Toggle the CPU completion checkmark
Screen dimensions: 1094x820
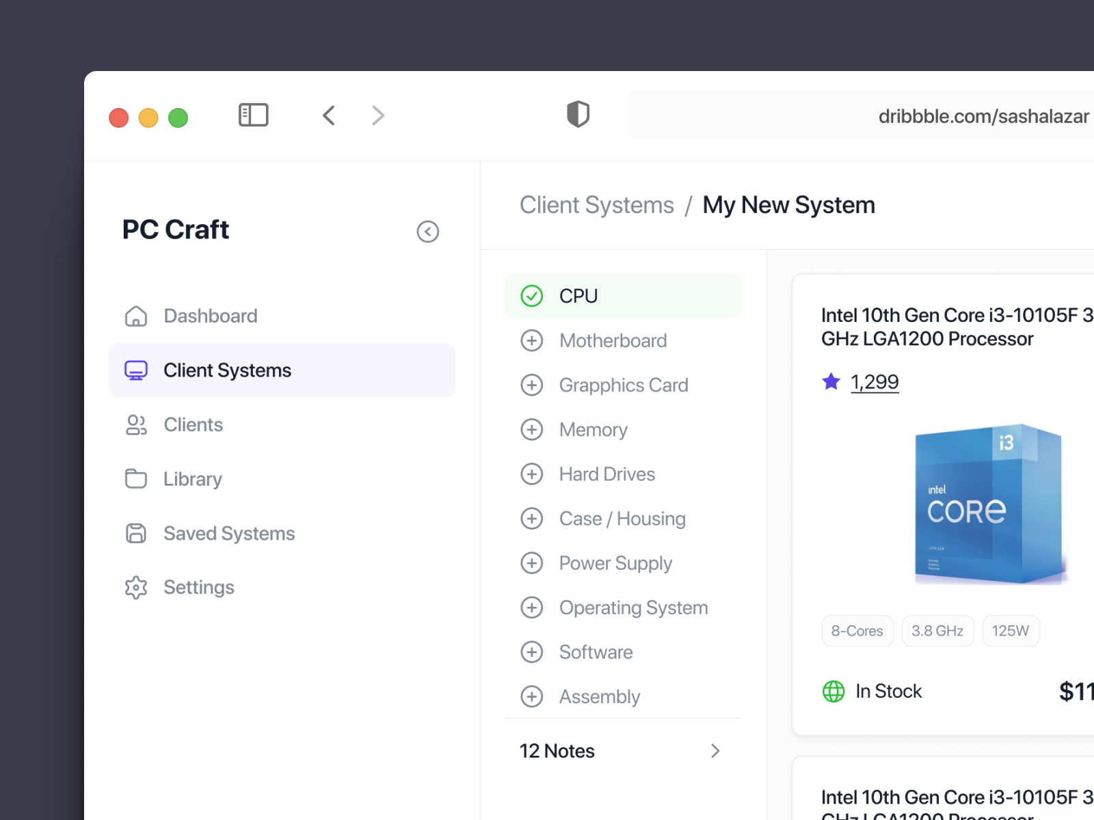(x=532, y=296)
